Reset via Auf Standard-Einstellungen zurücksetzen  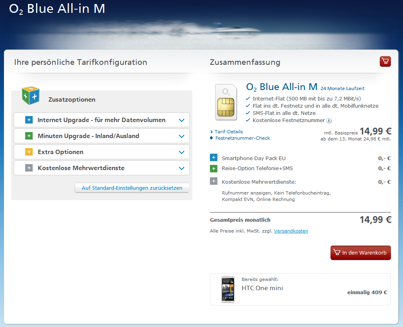point(132,188)
